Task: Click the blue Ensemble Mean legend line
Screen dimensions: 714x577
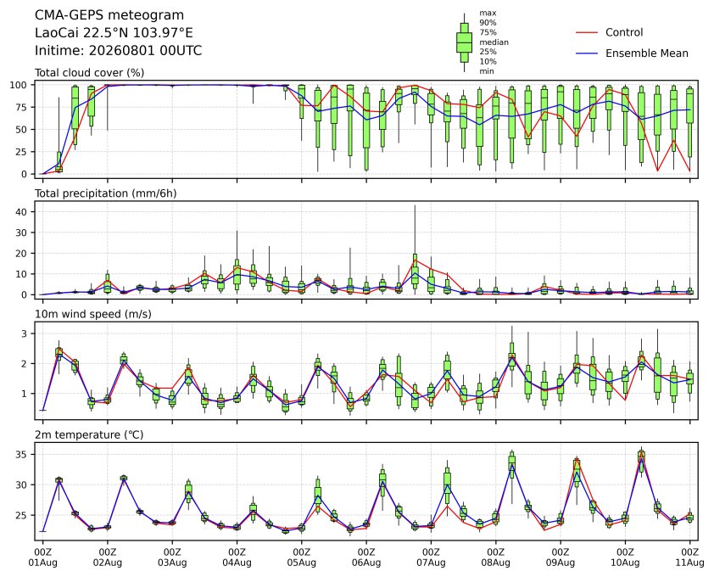Action: 587,53
